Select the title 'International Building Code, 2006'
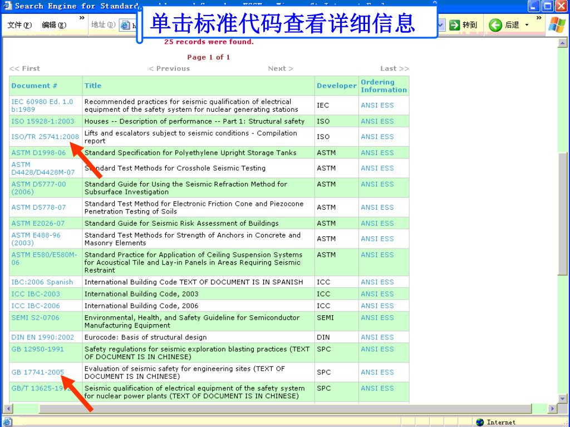Screen dimensions: 570x427 click(141, 306)
